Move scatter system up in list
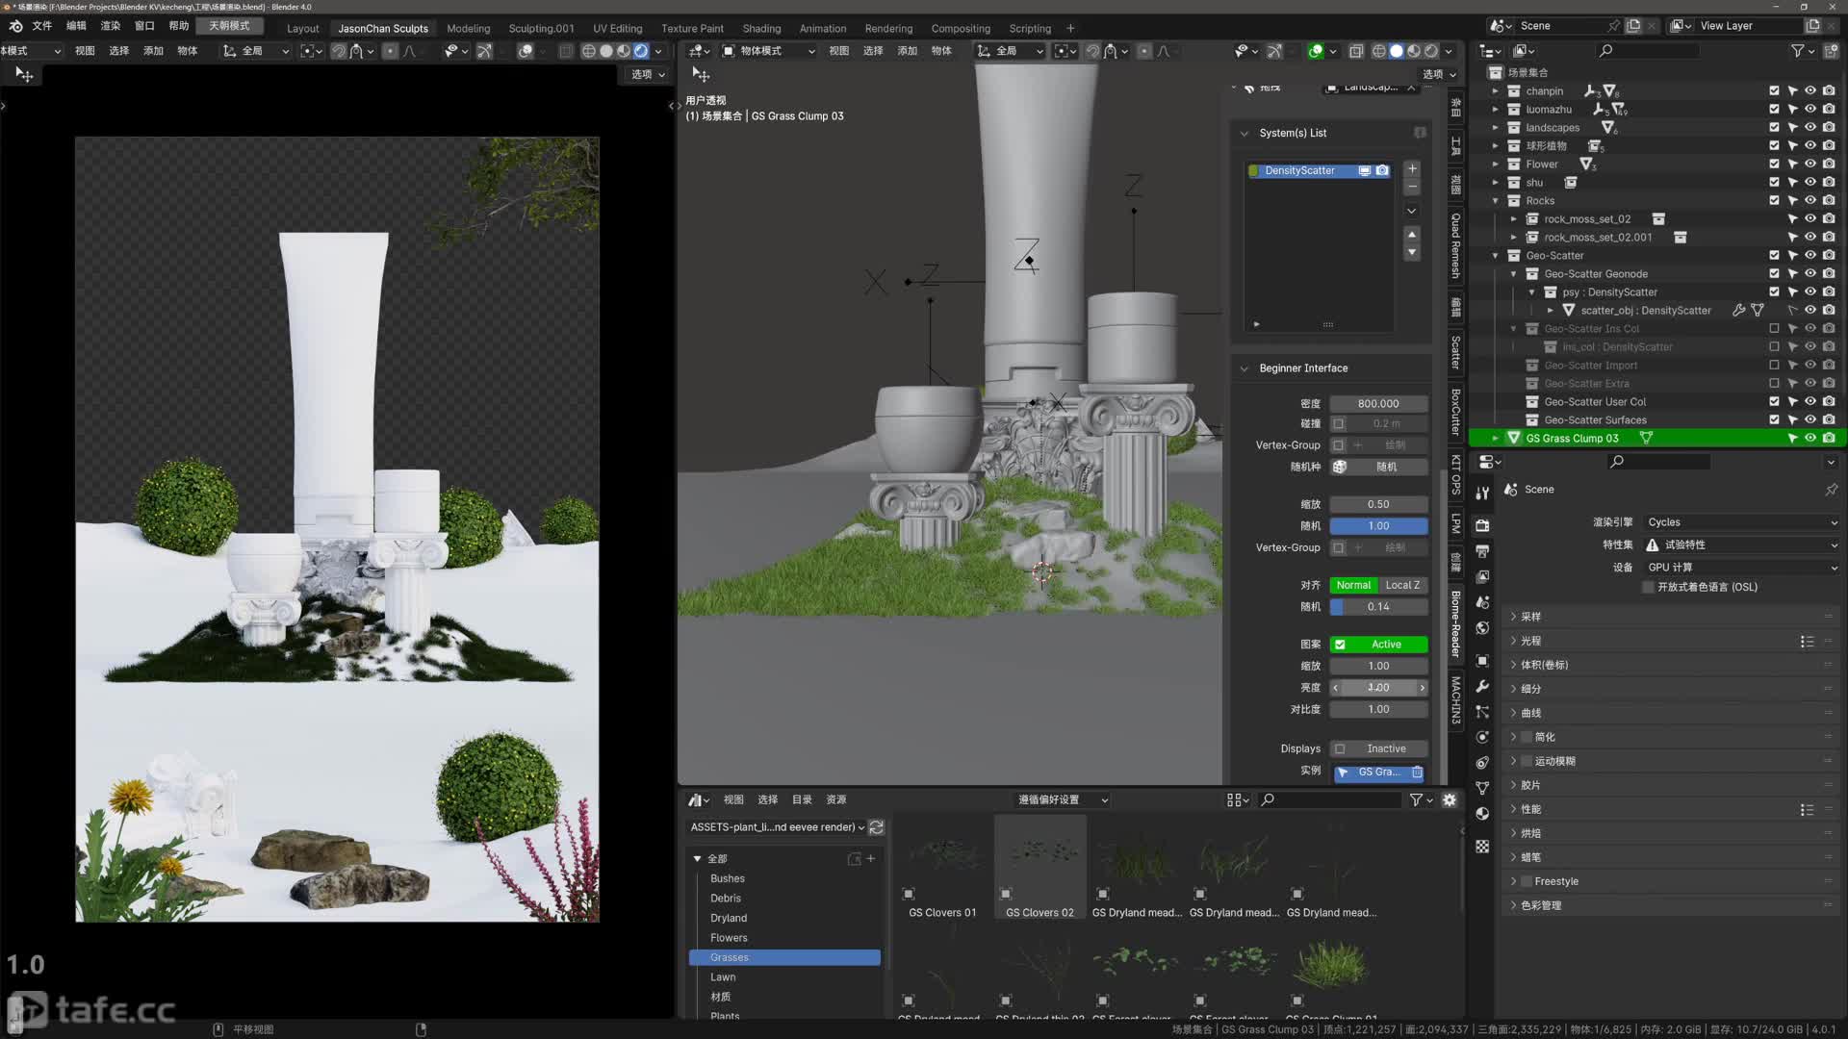Viewport: 1848px width, 1039px height. [1412, 235]
